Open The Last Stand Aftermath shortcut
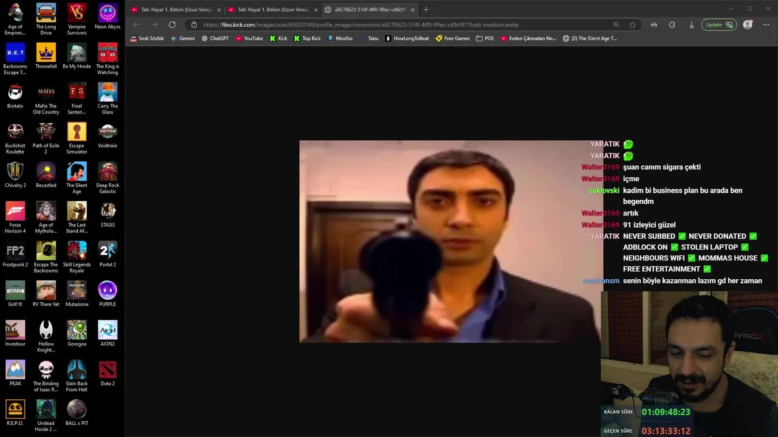 pos(77,217)
